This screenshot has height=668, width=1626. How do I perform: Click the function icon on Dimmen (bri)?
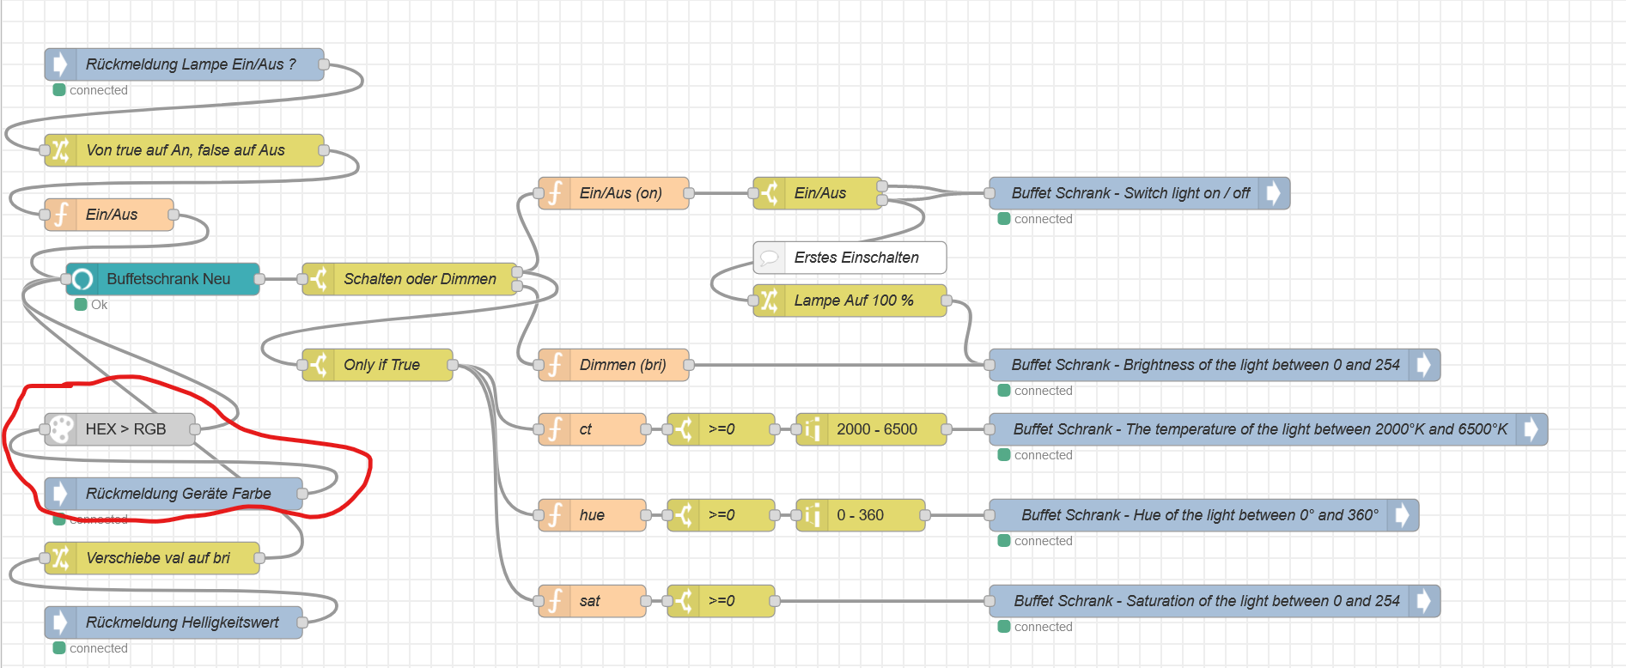pos(555,365)
